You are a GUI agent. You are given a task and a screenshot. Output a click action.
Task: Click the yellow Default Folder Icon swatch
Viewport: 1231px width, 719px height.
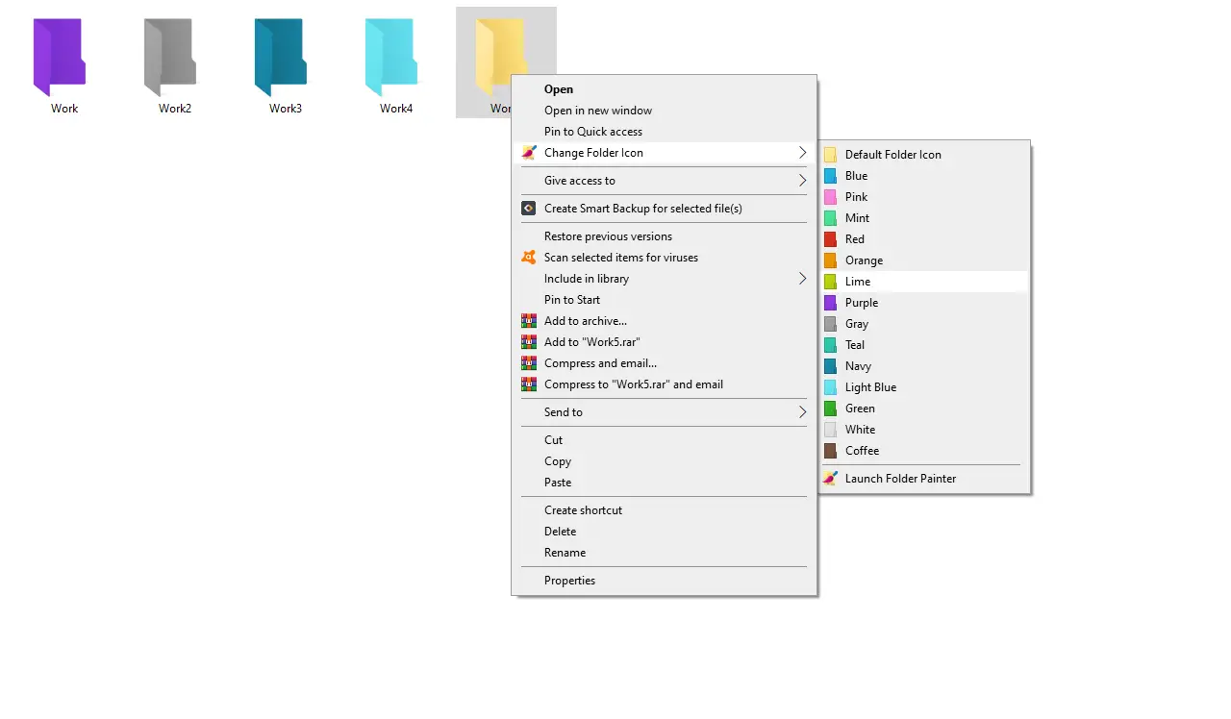coord(830,155)
